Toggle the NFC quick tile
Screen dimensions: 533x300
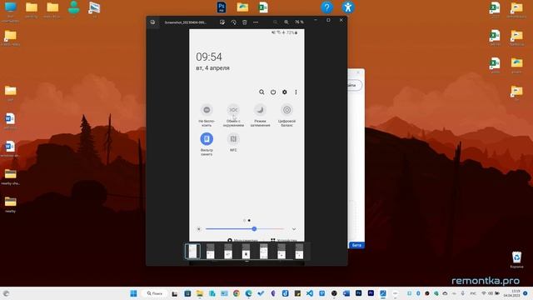click(233, 139)
